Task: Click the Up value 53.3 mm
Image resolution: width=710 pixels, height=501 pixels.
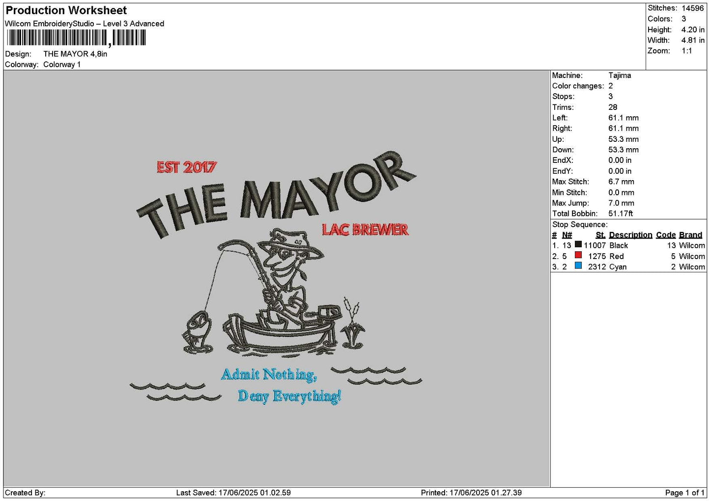Action: (x=624, y=139)
